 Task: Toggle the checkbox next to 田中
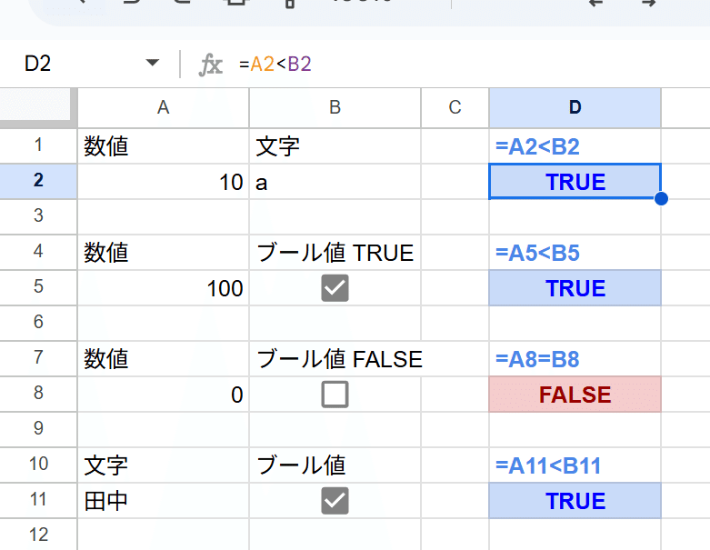[x=335, y=500]
